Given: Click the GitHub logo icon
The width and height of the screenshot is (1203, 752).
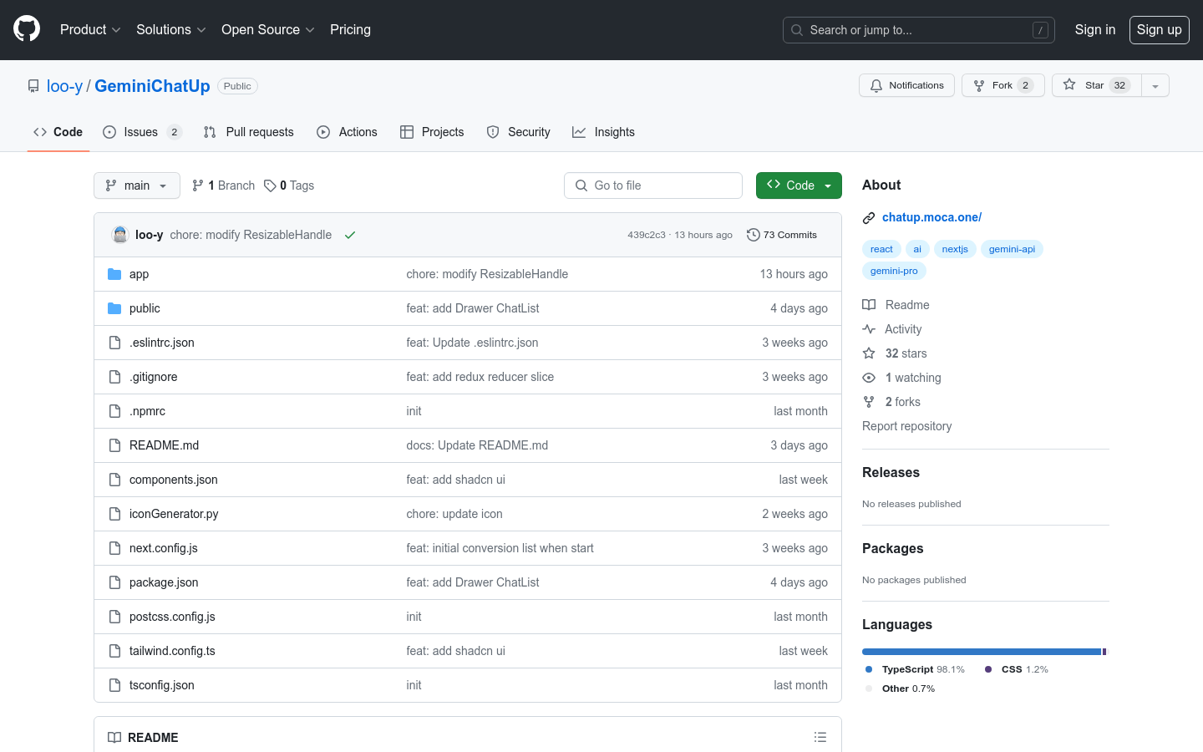Looking at the screenshot, I should point(27,29).
